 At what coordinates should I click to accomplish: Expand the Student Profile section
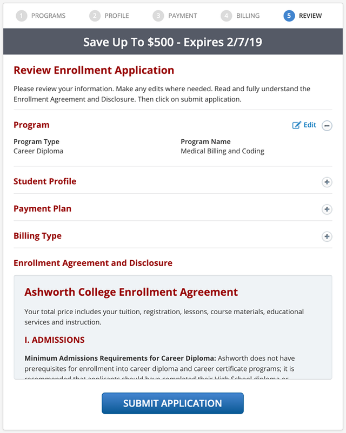pos(327,182)
